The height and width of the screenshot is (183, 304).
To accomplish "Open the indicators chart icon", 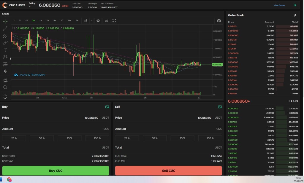I will pos(106,21).
